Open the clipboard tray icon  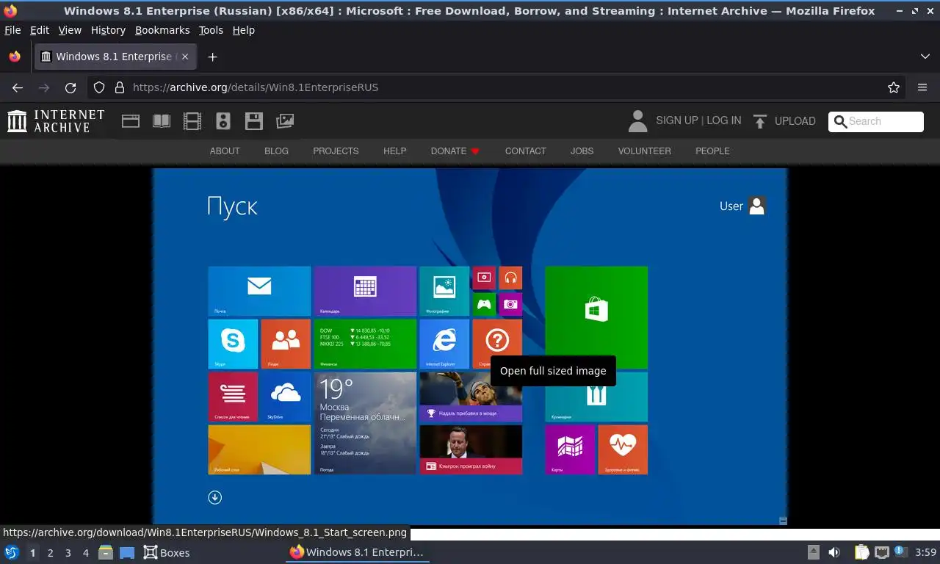click(861, 552)
